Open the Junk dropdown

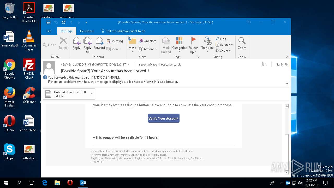(x=49, y=45)
